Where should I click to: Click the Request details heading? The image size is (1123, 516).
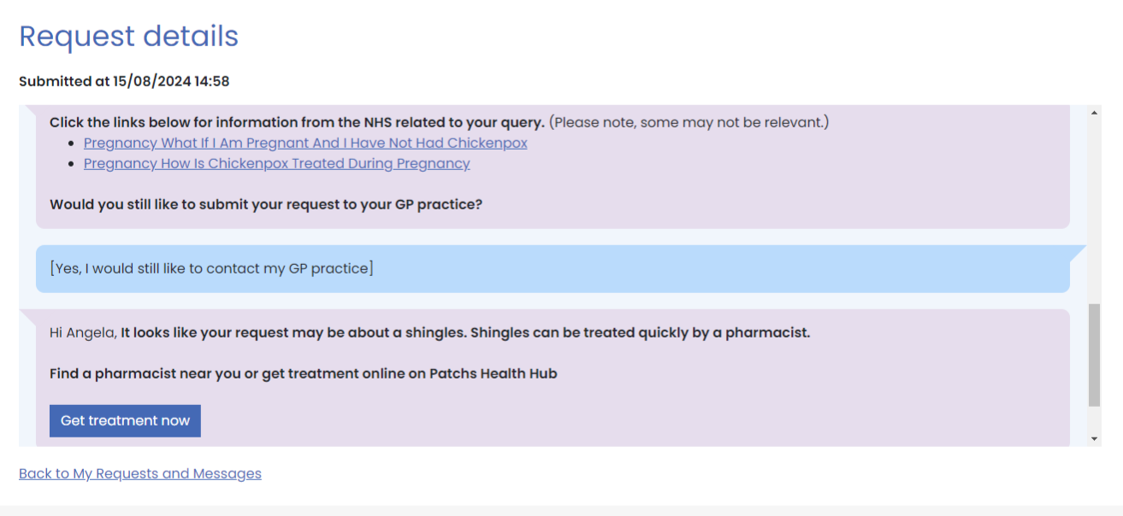point(128,37)
